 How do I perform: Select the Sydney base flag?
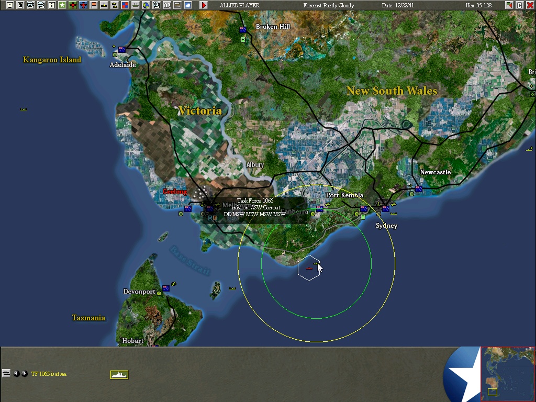tap(386, 208)
